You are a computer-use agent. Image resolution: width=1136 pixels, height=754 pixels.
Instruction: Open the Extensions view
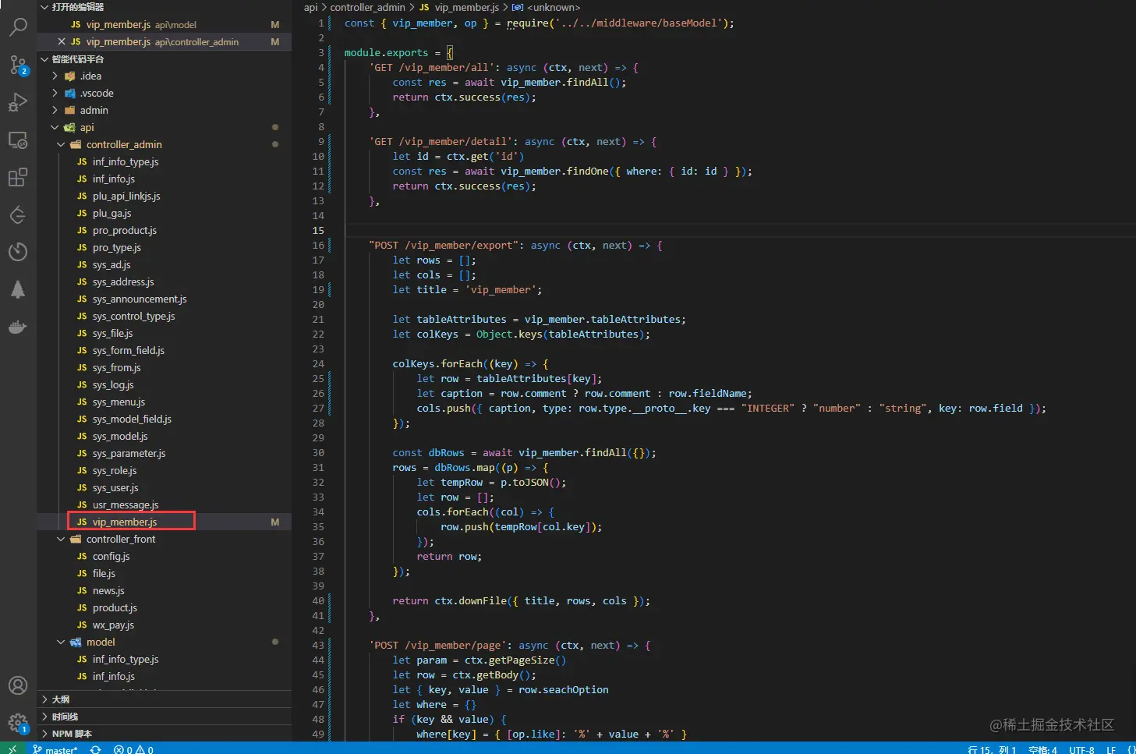17,178
